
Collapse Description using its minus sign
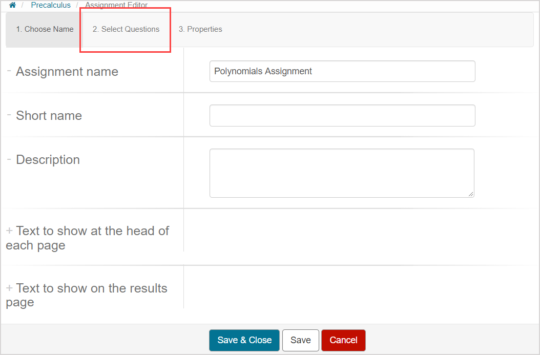click(9, 159)
